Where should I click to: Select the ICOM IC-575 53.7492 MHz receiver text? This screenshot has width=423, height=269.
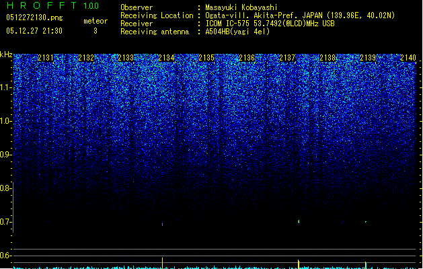270,24
